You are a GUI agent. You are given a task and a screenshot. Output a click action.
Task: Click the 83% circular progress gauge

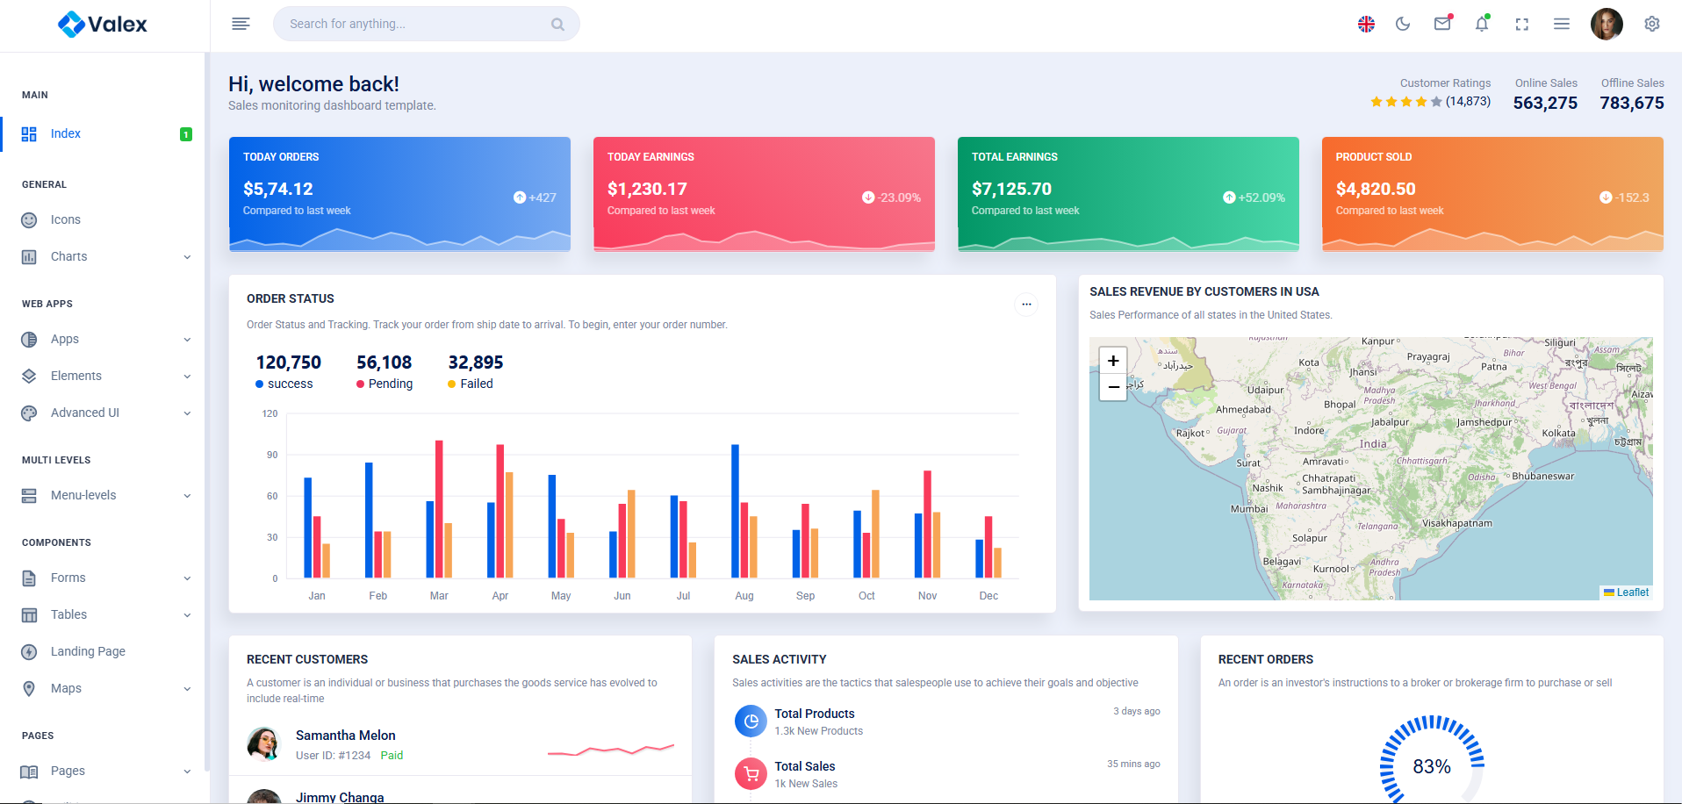click(1432, 765)
